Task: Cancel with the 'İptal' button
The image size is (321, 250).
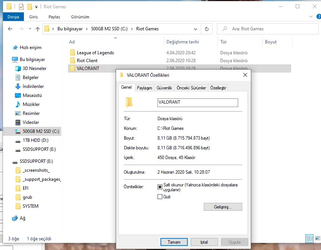Action: point(204,242)
